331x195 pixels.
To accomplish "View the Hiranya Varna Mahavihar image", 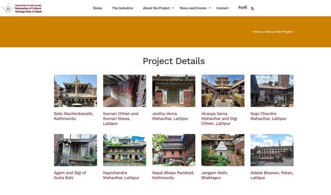I will point(223,91).
